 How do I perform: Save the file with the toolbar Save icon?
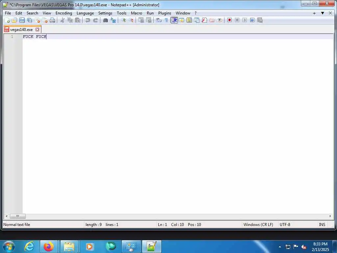(x=22, y=20)
